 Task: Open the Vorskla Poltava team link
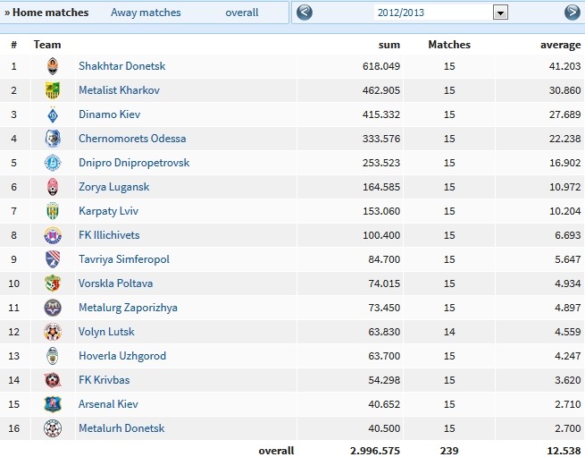coord(115,284)
